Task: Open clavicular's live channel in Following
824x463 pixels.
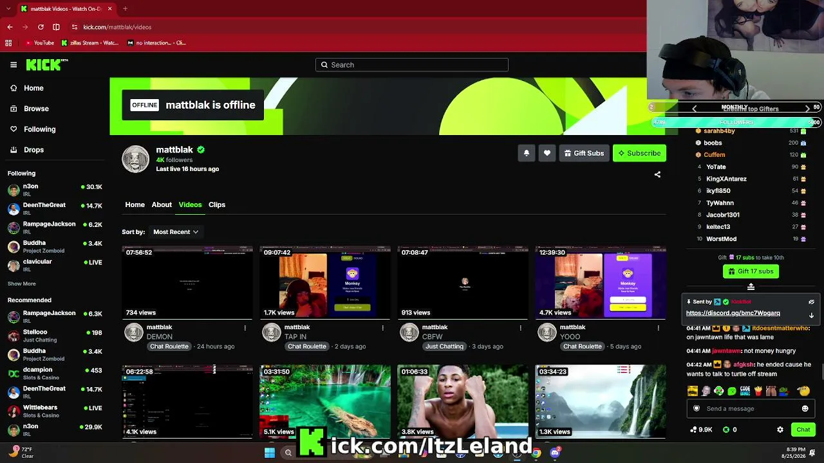Action: (55, 265)
